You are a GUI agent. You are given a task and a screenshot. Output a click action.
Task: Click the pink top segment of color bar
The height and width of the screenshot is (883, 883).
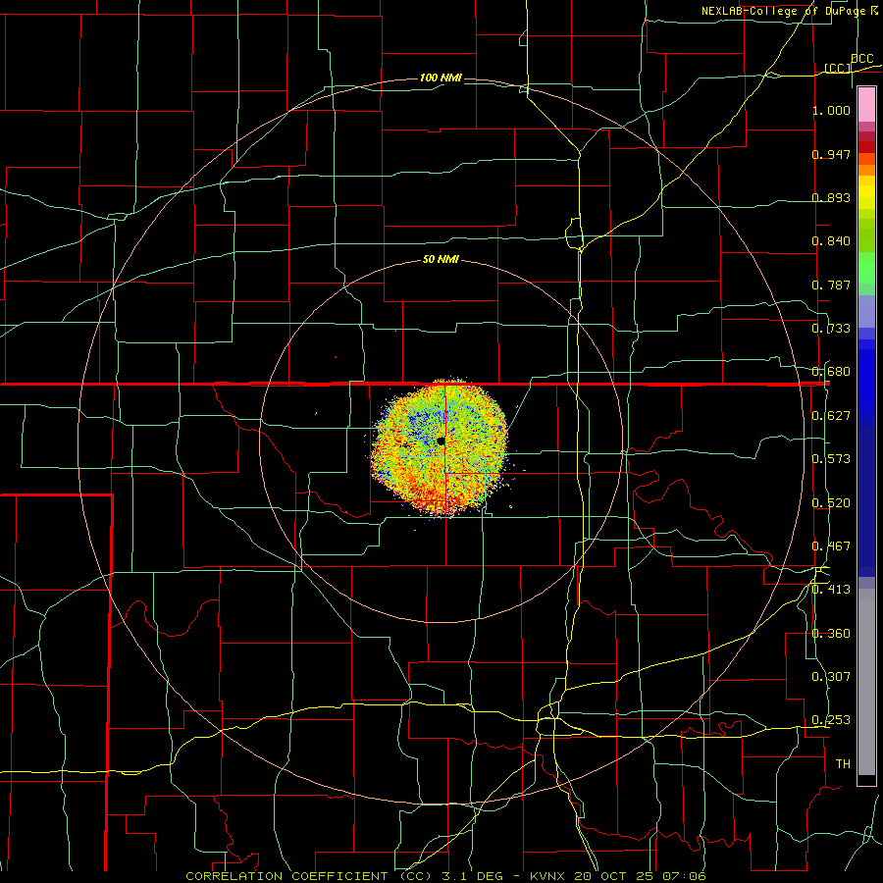coord(866,105)
